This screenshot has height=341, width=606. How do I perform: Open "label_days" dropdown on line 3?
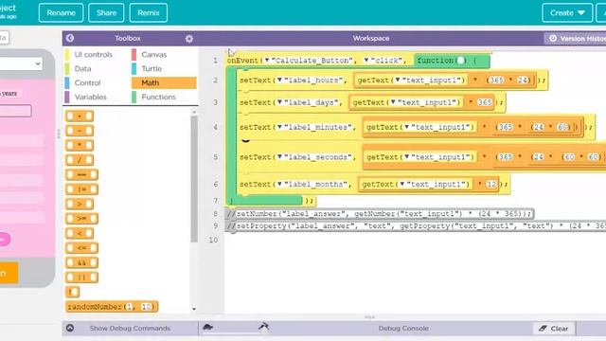point(280,102)
